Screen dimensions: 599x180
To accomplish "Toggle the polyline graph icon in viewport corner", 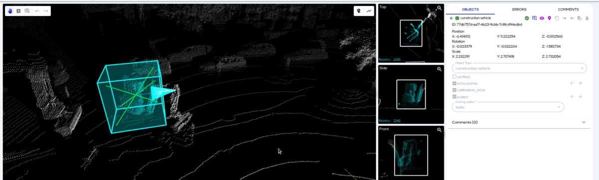I will (369, 10).
